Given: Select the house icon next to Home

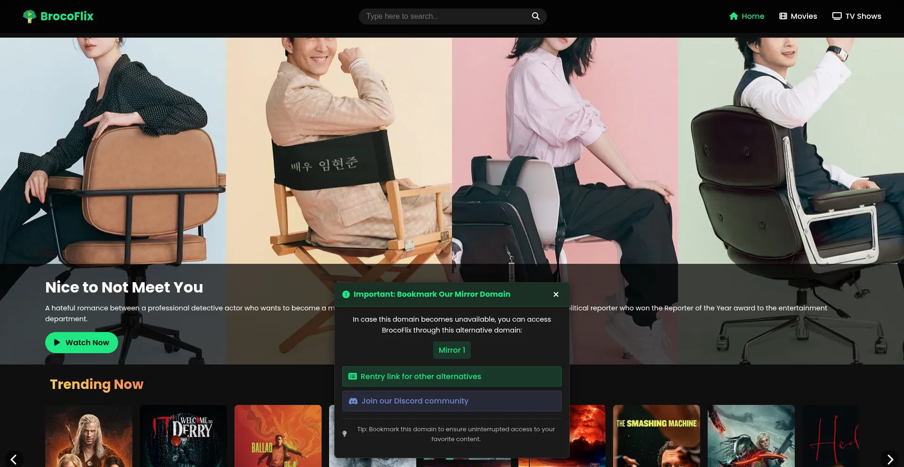Looking at the screenshot, I should pyautogui.click(x=734, y=16).
